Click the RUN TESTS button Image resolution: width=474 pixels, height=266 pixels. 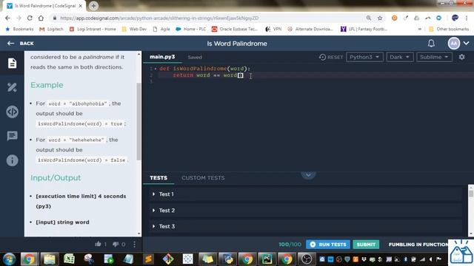[x=327, y=245]
